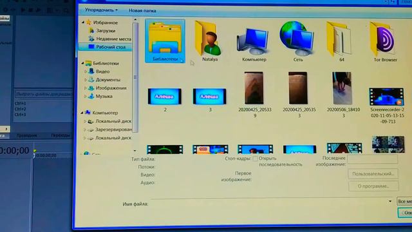Select the Библиотеки folder icon
The width and height of the screenshot is (412, 232).
click(x=165, y=41)
